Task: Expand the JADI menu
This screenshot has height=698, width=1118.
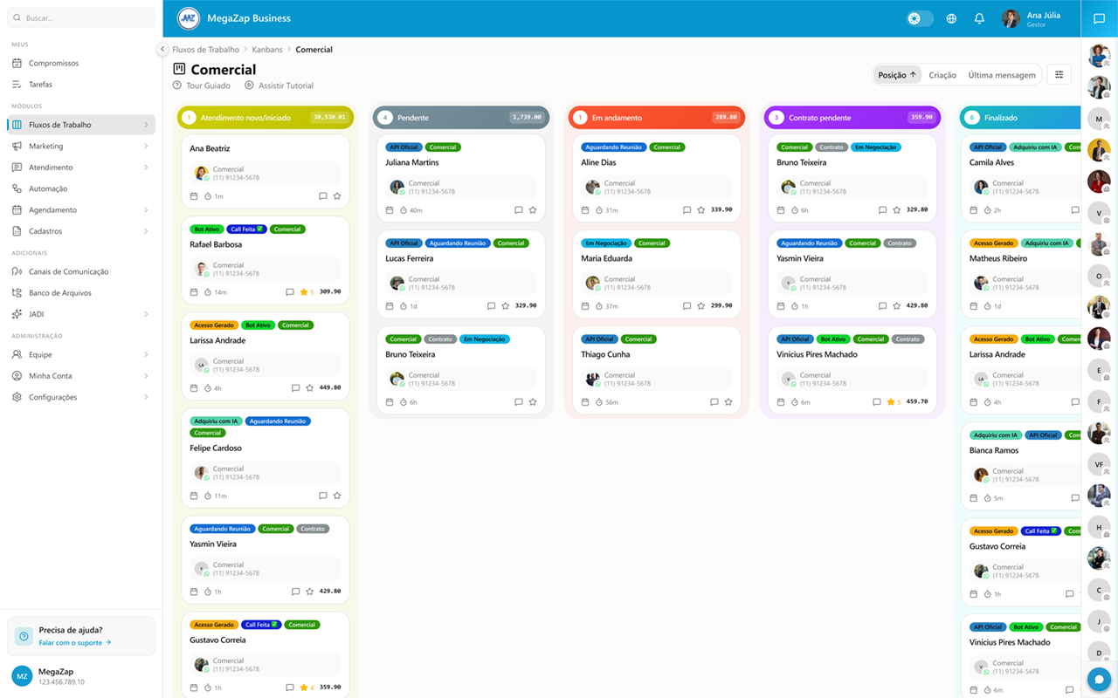Action: pos(81,314)
